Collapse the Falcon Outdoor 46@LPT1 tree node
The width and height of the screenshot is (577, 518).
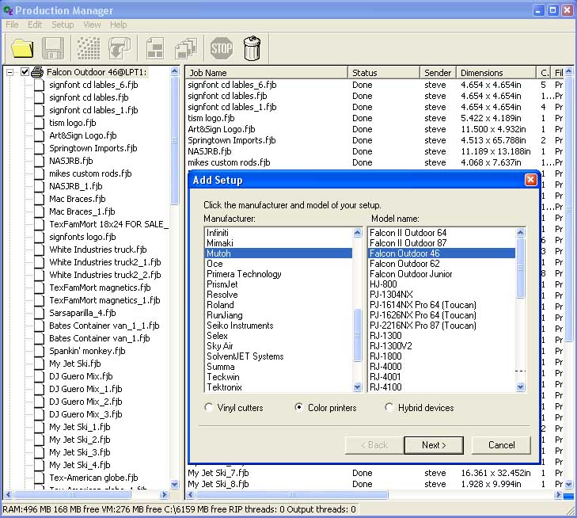10,72
